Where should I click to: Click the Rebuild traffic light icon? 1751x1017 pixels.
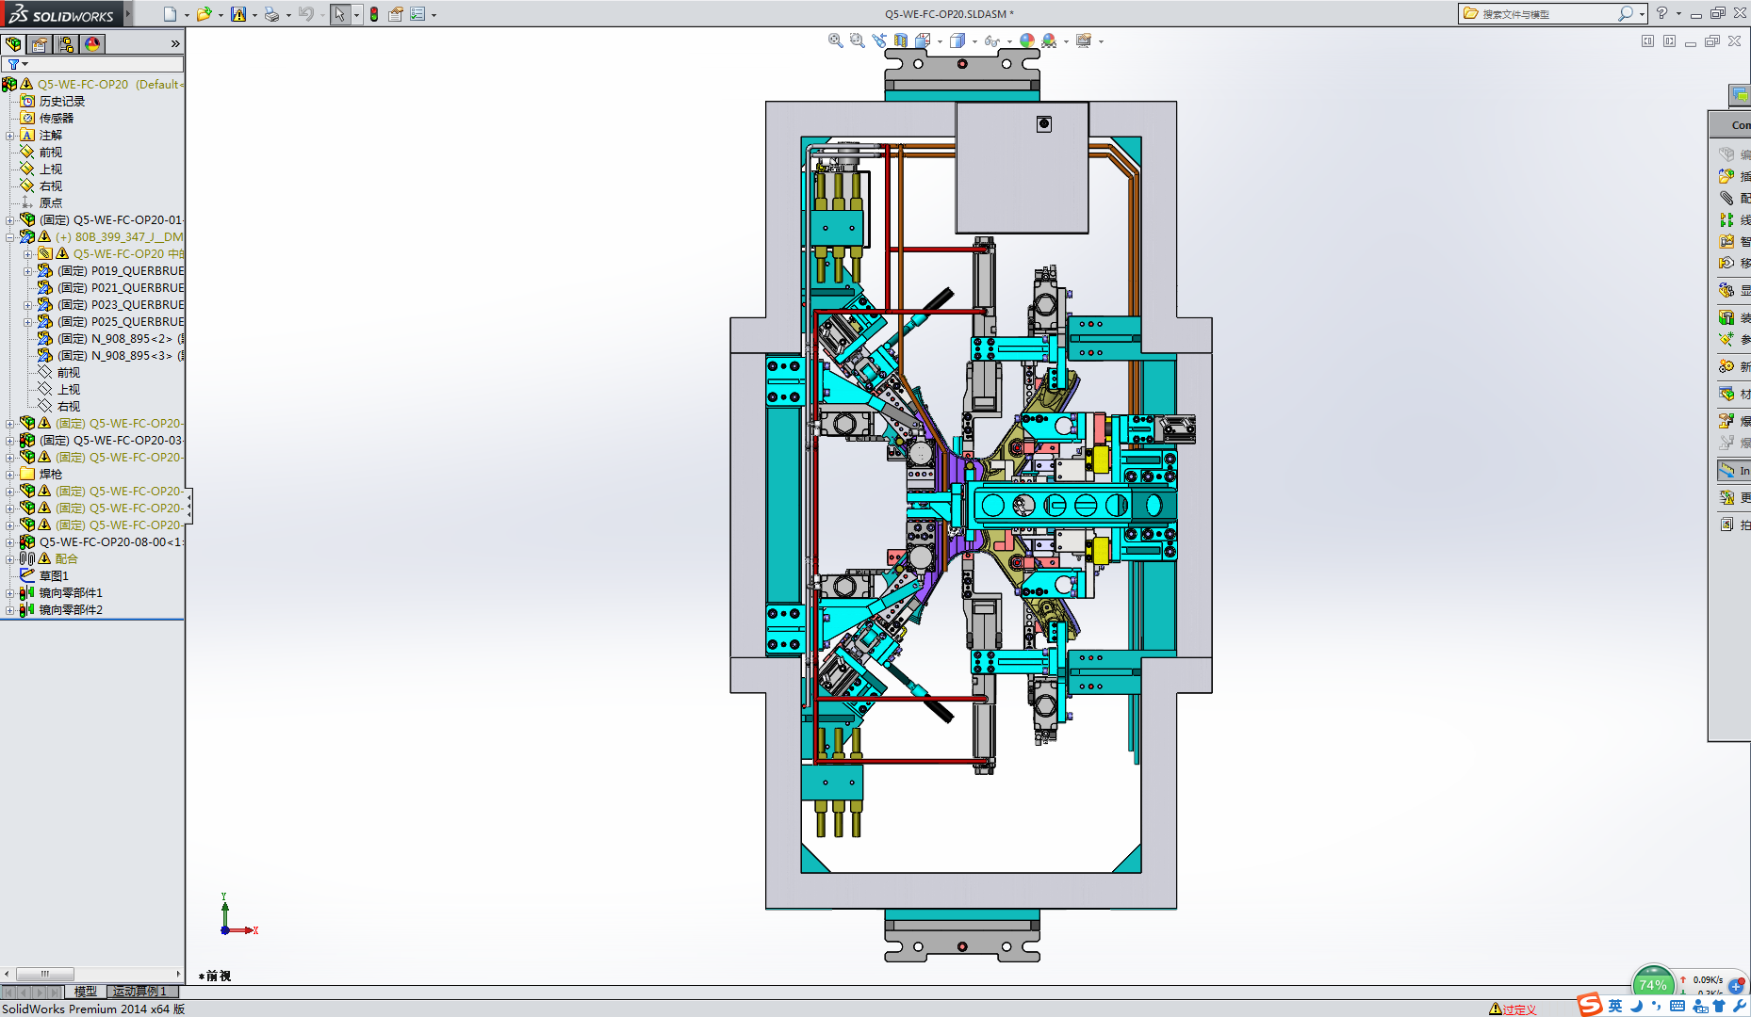374,14
